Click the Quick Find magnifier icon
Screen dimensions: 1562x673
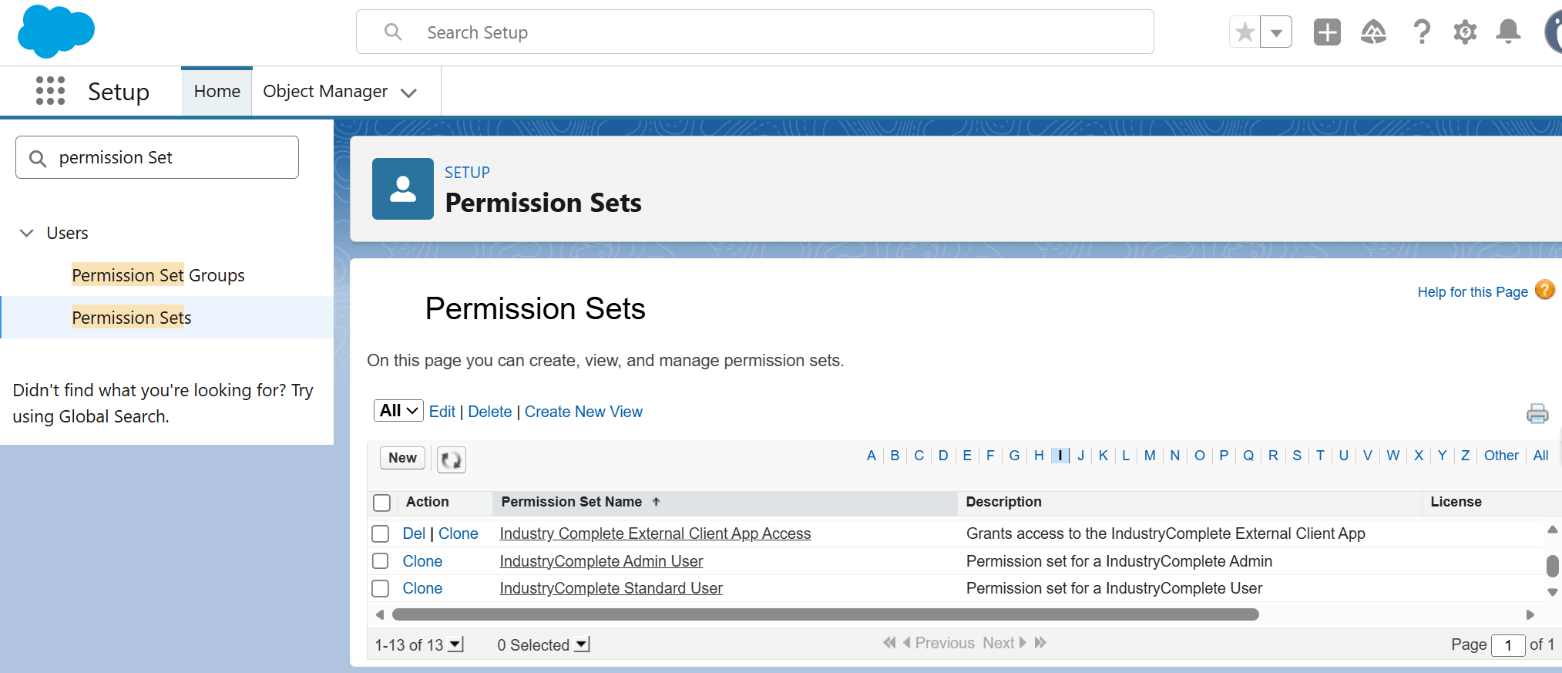(x=38, y=158)
